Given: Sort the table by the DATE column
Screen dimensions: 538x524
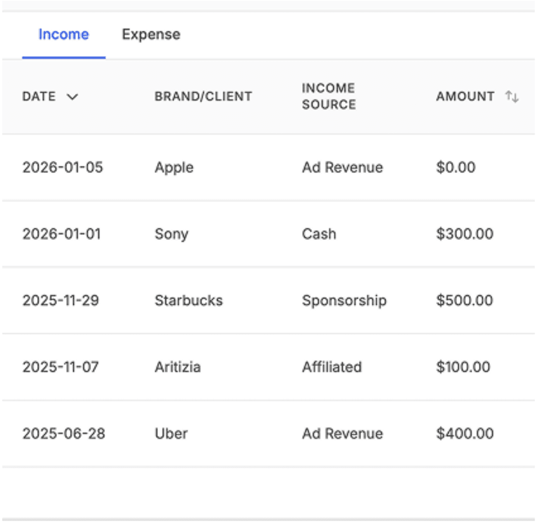Looking at the screenshot, I should [x=39, y=97].
